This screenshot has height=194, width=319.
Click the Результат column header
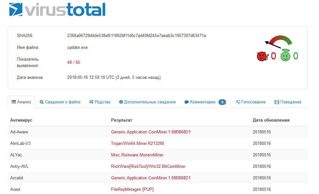click(x=122, y=120)
